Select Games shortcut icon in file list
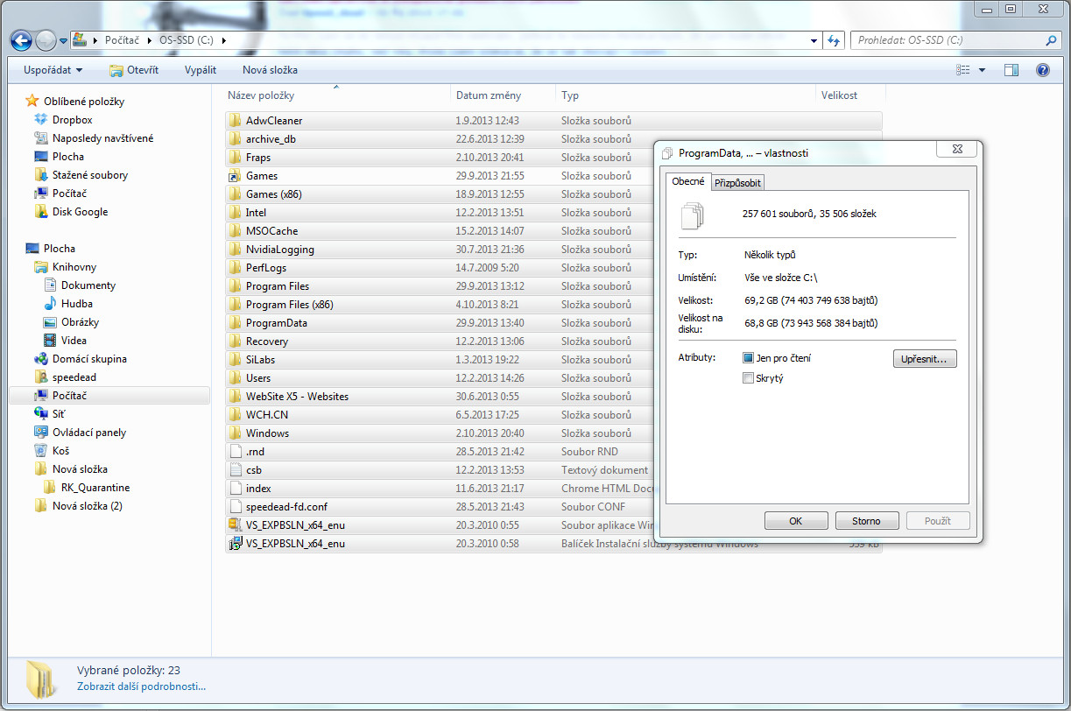Screen dimensions: 1071x711 pos(235,176)
